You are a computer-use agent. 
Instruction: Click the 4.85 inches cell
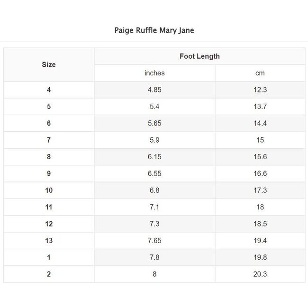pos(154,90)
